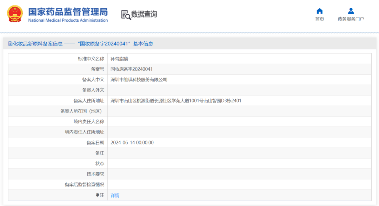This screenshot has height=206, width=379.
Task: Click the 政务服务门户 label
Action: point(351,19)
